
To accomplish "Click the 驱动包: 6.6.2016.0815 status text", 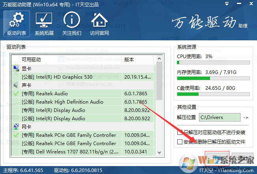I will click(78, 170).
